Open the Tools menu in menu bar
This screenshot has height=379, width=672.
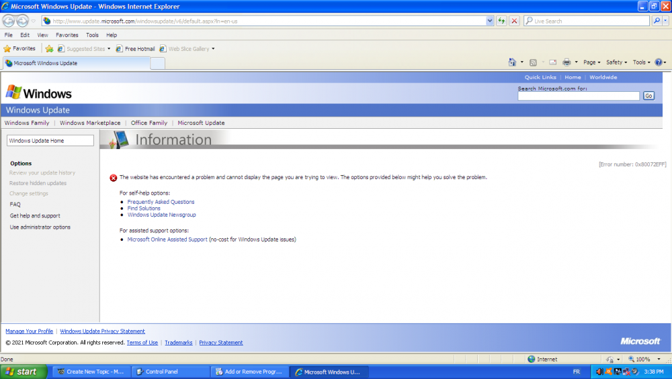tap(92, 35)
